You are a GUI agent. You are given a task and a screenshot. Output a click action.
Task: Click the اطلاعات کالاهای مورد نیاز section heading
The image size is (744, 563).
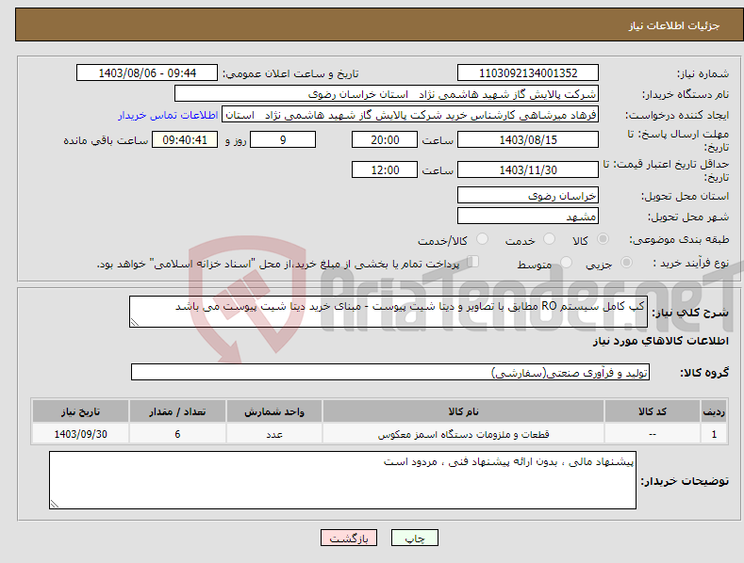coord(660,341)
